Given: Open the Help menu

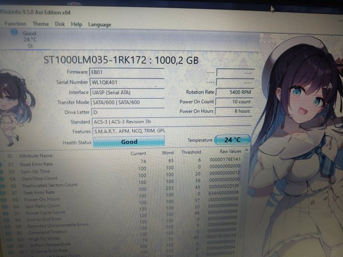Looking at the screenshot, I should (76, 24).
